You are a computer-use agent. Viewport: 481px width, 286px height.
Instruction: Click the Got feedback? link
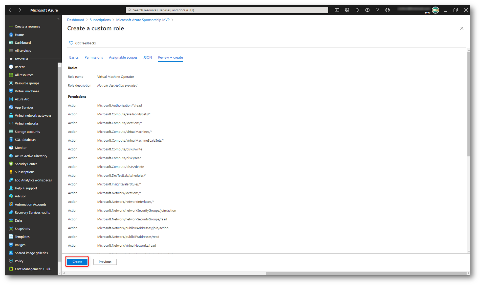[x=86, y=43]
